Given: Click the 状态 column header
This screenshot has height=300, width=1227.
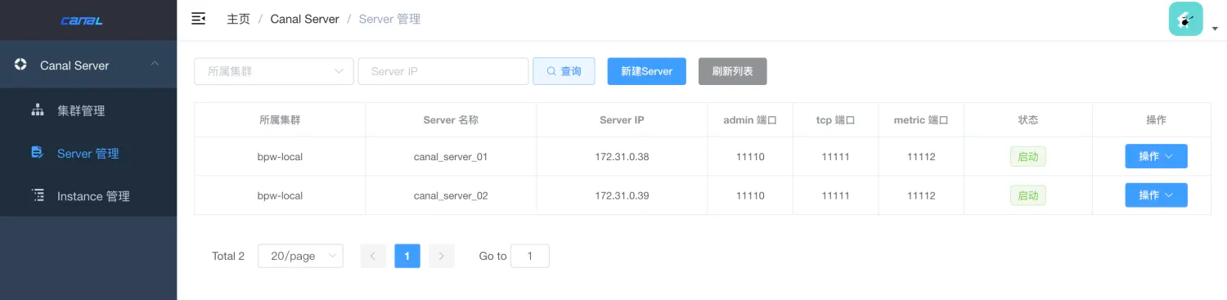Looking at the screenshot, I should click(1028, 120).
